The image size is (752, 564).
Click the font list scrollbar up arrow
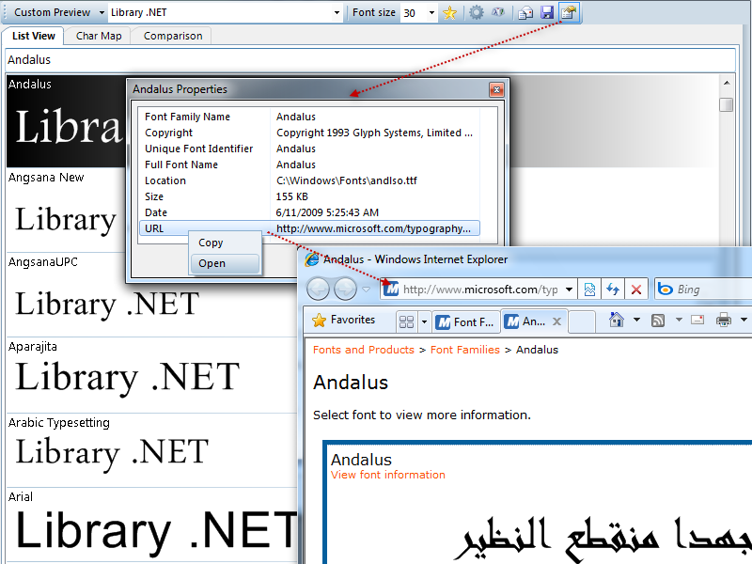point(727,83)
